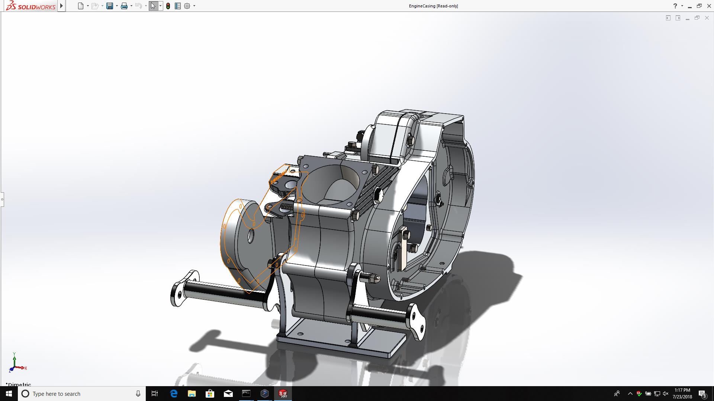Expand the SolidWorks menu flyout arrow

62,6
